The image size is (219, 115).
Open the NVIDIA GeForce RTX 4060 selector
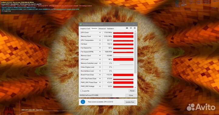tap(96, 95)
